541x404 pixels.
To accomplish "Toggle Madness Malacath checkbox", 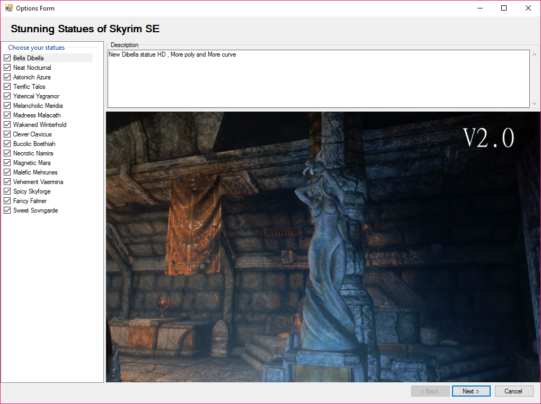I will coord(7,115).
